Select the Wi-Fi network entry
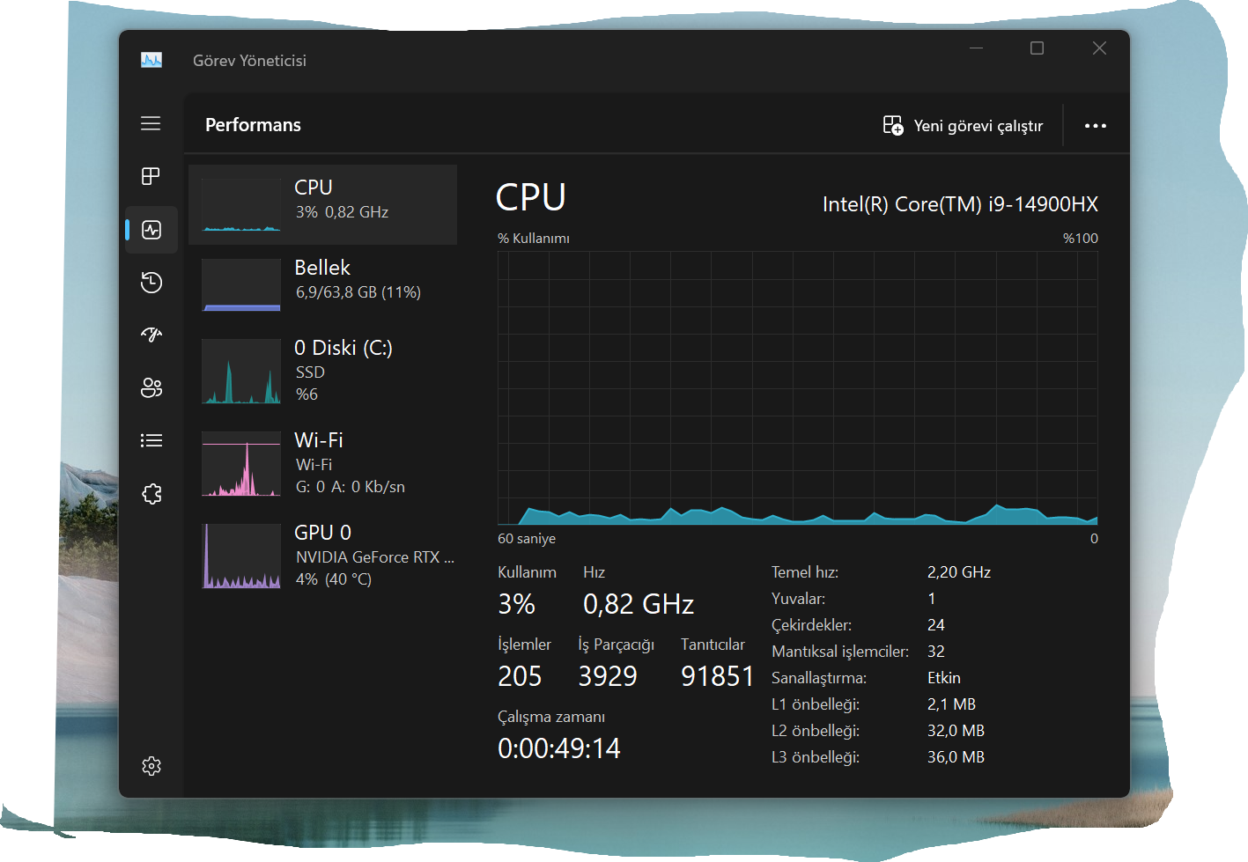The image size is (1248, 862). coord(322,463)
